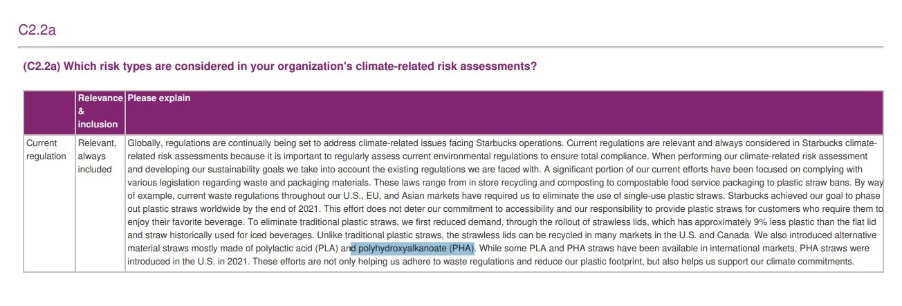
Task: Click the horizontal divider line below C2.2a
Action: click(450, 47)
